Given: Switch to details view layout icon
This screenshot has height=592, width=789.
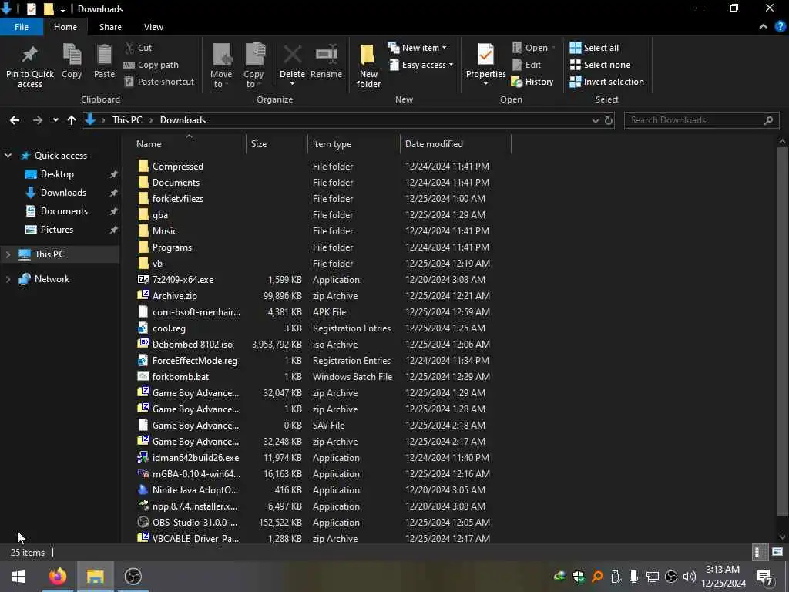Looking at the screenshot, I should 758,552.
